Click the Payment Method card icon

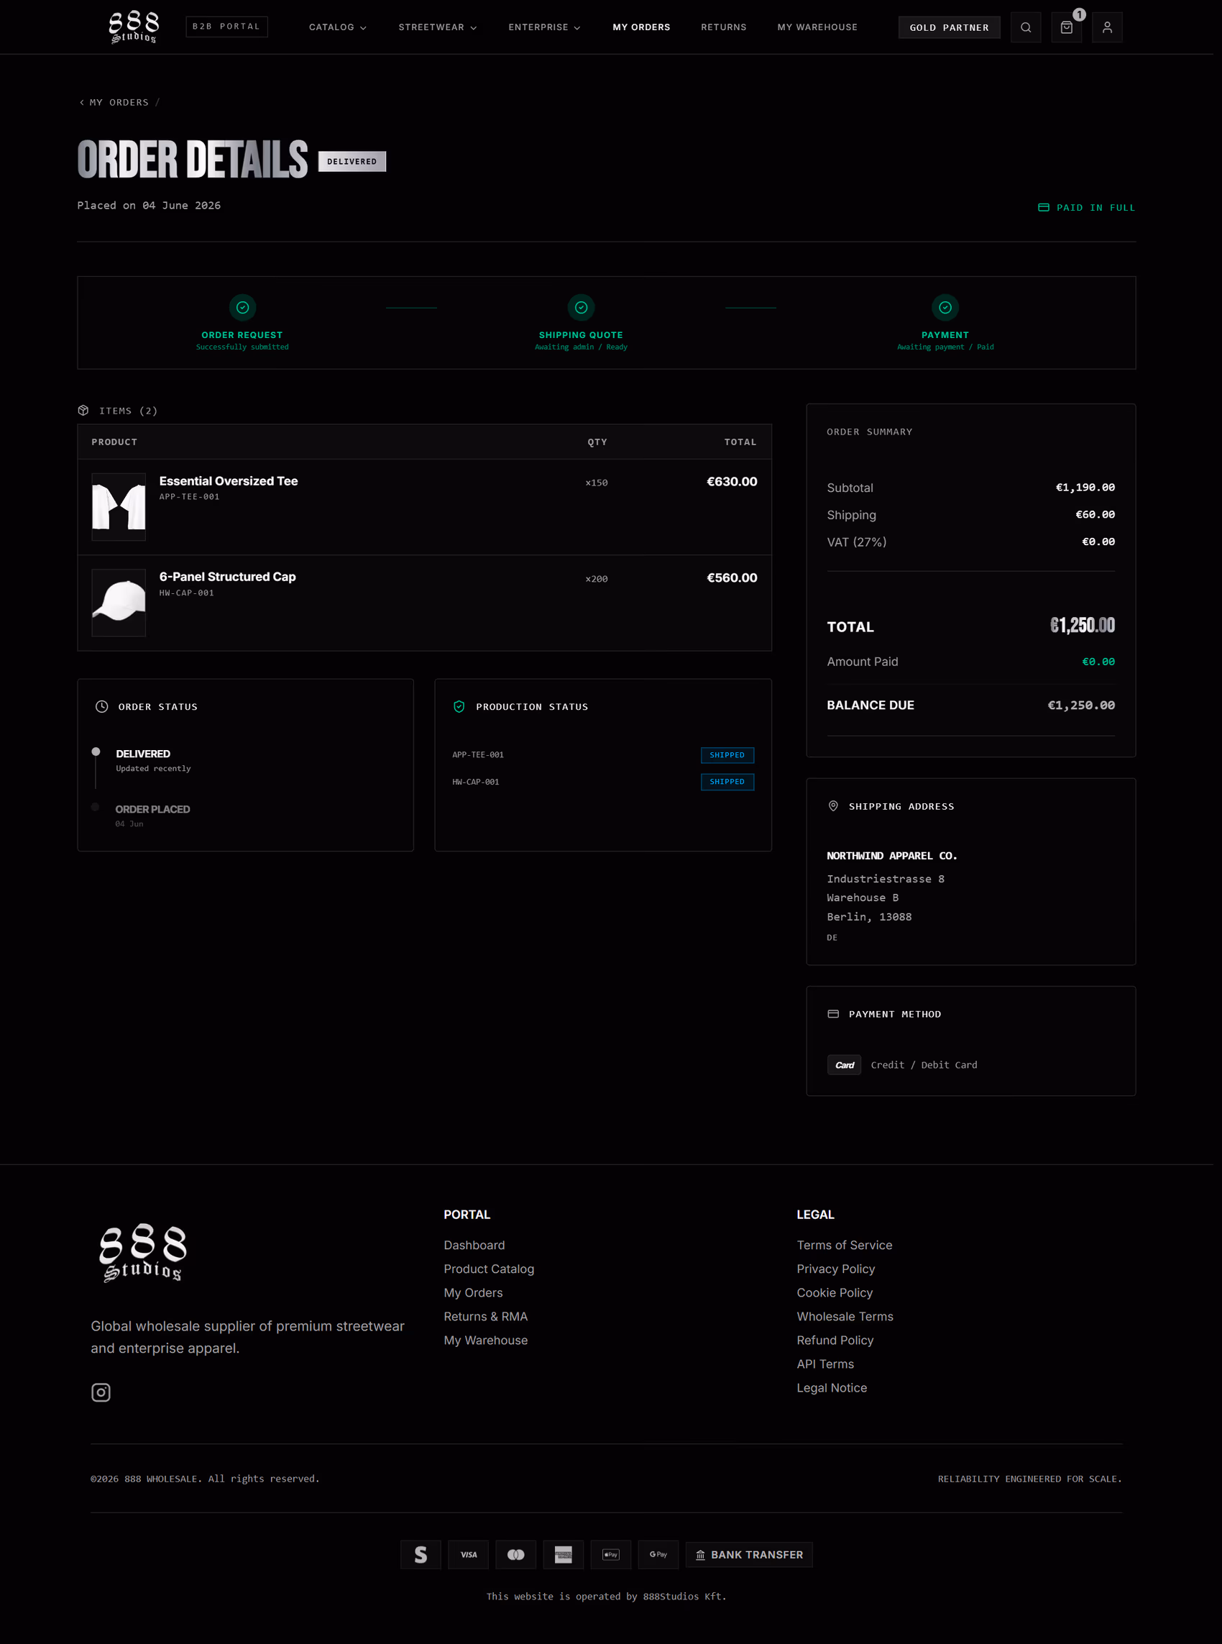point(833,1013)
